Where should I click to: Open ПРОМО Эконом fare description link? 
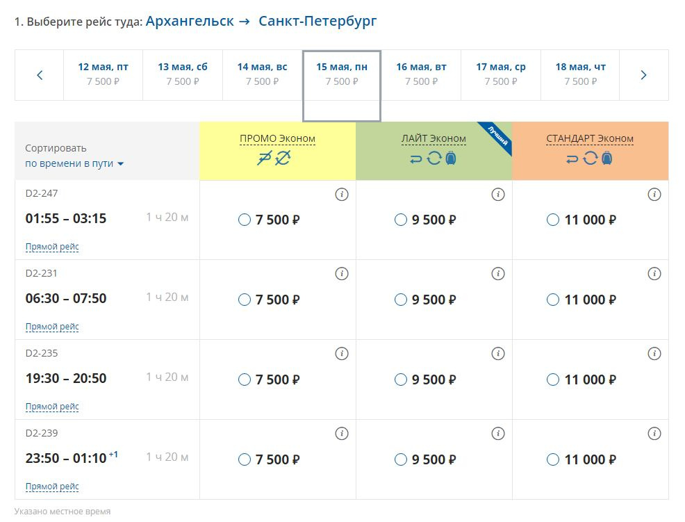click(277, 138)
